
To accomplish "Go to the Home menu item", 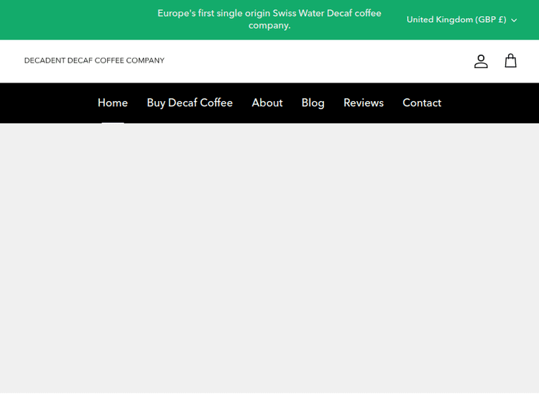I will pos(113,103).
